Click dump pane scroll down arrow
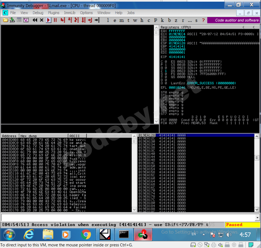 click(x=134, y=210)
